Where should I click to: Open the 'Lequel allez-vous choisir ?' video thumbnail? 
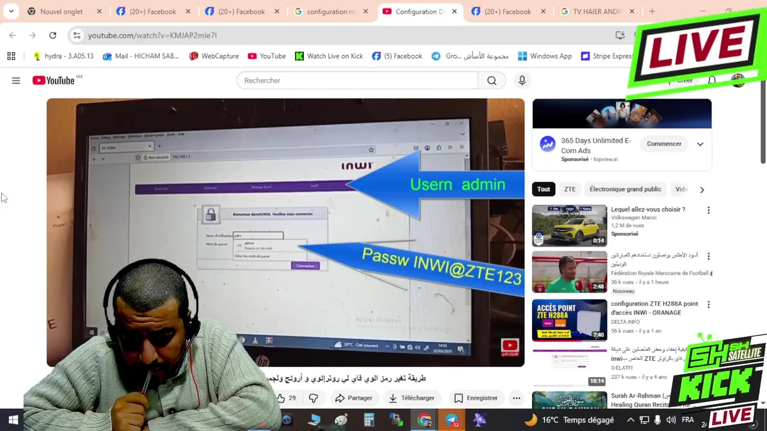[x=569, y=226]
